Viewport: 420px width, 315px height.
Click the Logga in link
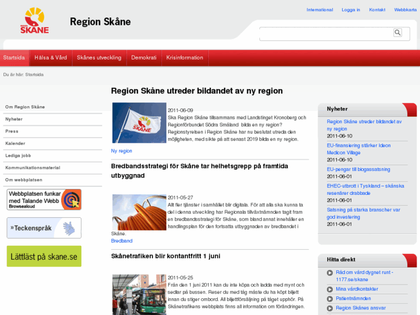(351, 10)
